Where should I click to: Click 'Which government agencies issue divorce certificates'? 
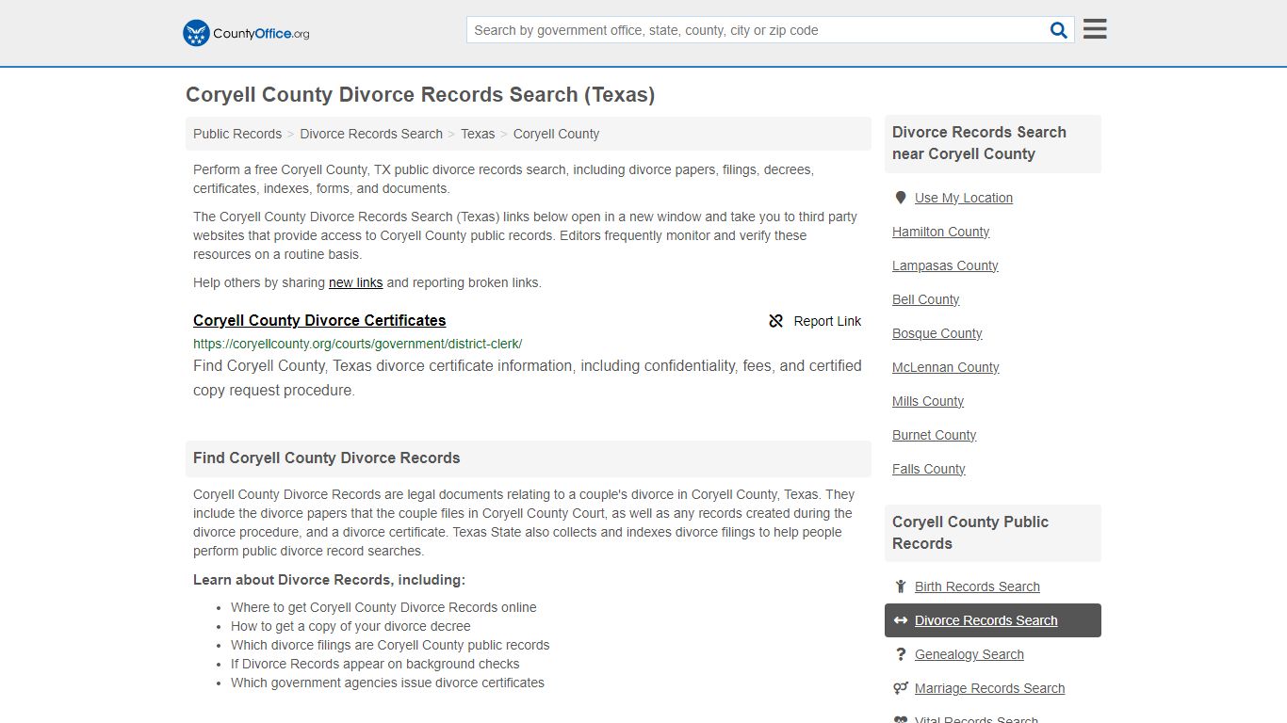tap(387, 683)
